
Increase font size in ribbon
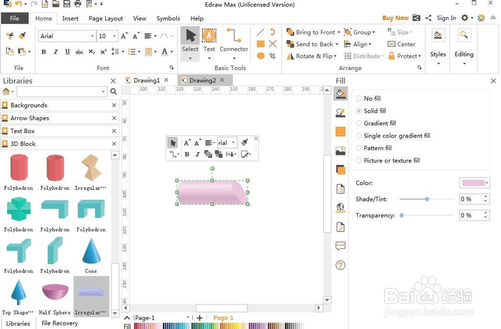[124, 36]
